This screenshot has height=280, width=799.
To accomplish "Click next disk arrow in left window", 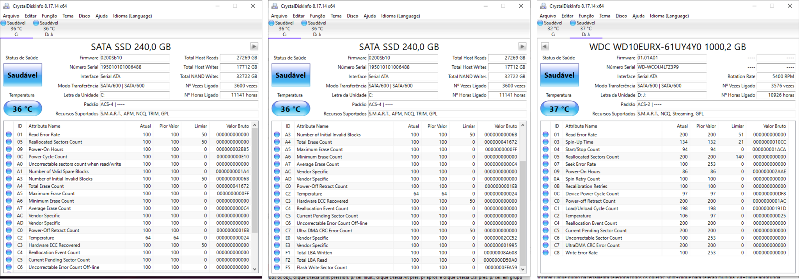I will click(x=254, y=47).
